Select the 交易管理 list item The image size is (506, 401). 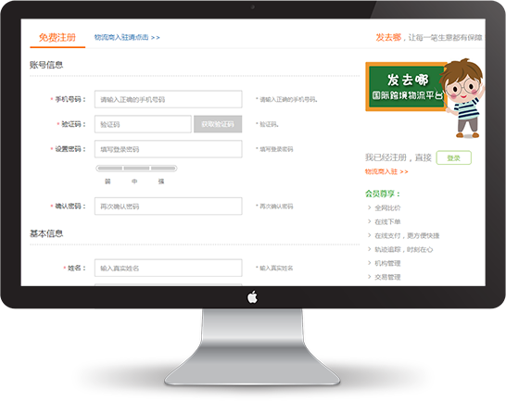click(x=387, y=277)
